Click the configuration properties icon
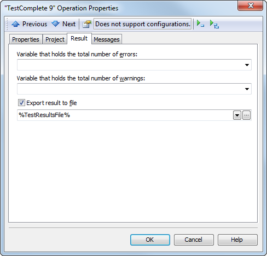This screenshot has width=267, height=256. (87, 24)
